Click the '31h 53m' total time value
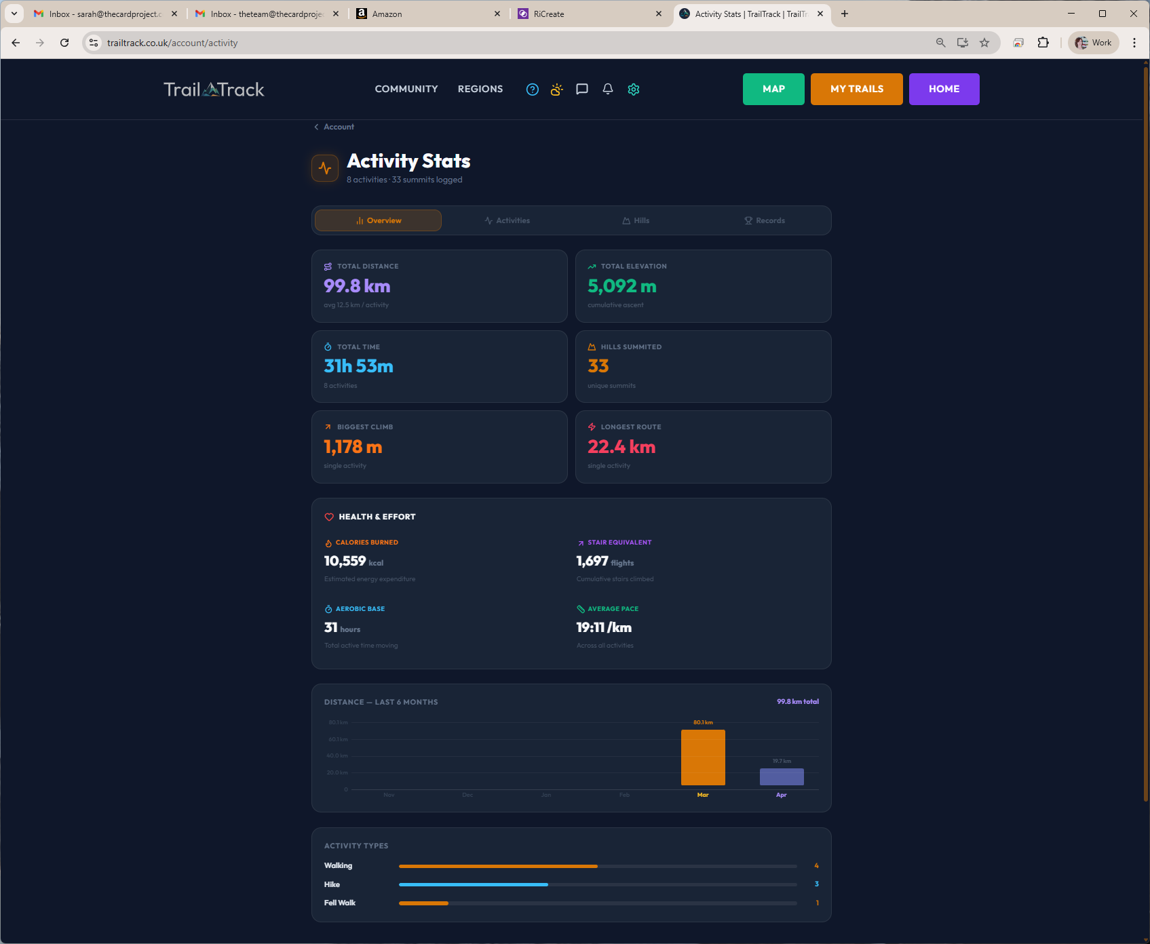This screenshot has width=1150, height=944. click(x=358, y=366)
